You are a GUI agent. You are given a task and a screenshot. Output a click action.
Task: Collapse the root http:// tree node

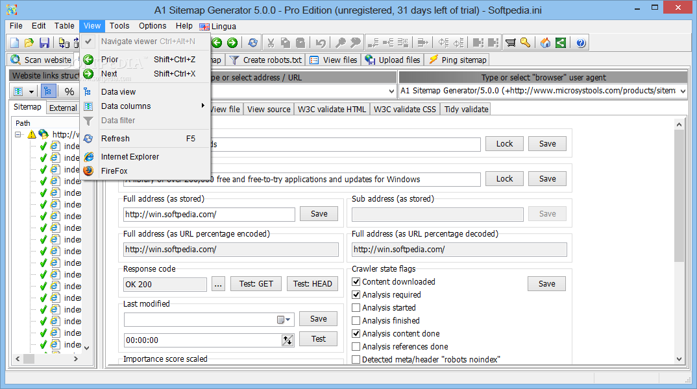tap(18, 134)
